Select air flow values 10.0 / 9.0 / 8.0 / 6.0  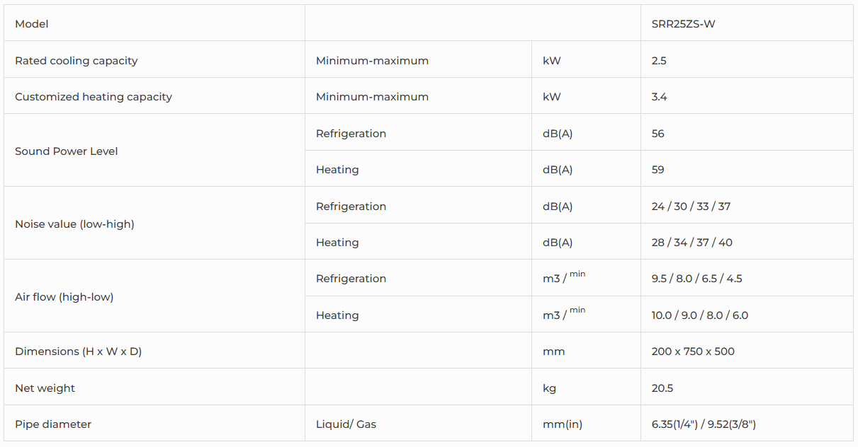699,315
